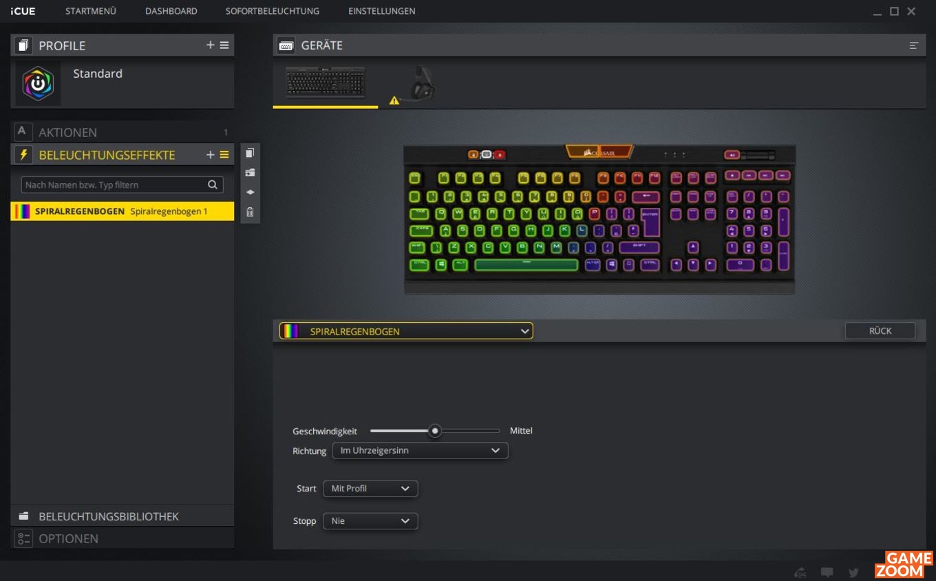This screenshot has height=581, width=936.
Task: Open the Profile panel hamburger menu
Action: click(224, 45)
